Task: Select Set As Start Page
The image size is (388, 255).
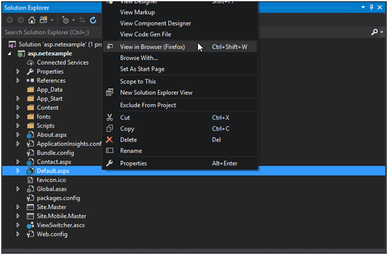Action: tap(143, 69)
